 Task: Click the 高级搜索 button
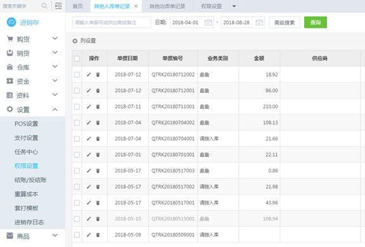(285, 23)
